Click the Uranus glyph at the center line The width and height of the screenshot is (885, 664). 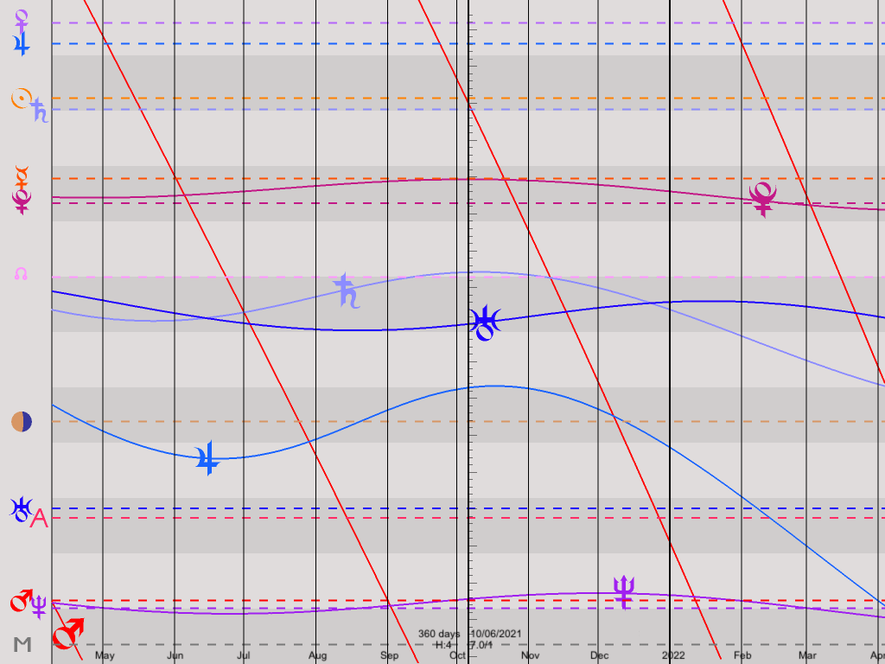tap(486, 323)
